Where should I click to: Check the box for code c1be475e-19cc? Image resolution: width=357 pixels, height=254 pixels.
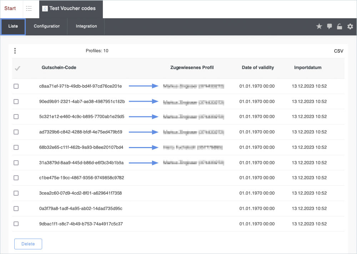point(16,178)
